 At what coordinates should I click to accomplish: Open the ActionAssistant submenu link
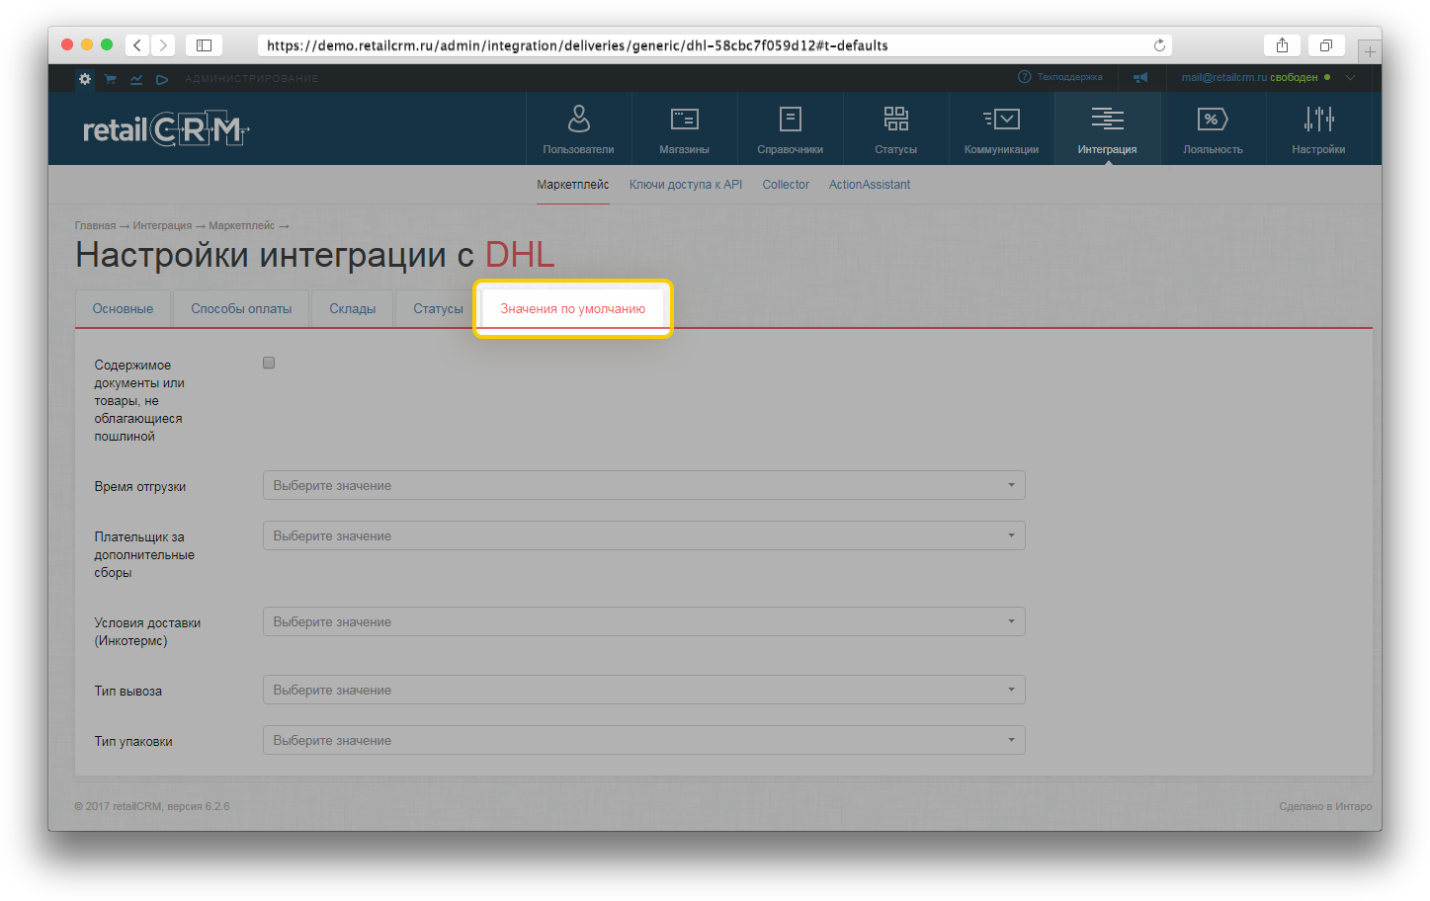[x=870, y=185]
